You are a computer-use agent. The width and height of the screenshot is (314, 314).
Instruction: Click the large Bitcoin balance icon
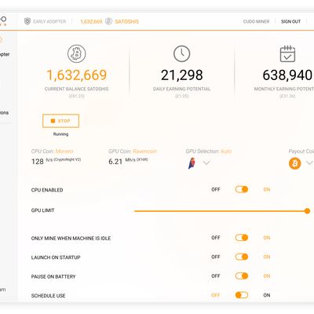point(76,53)
